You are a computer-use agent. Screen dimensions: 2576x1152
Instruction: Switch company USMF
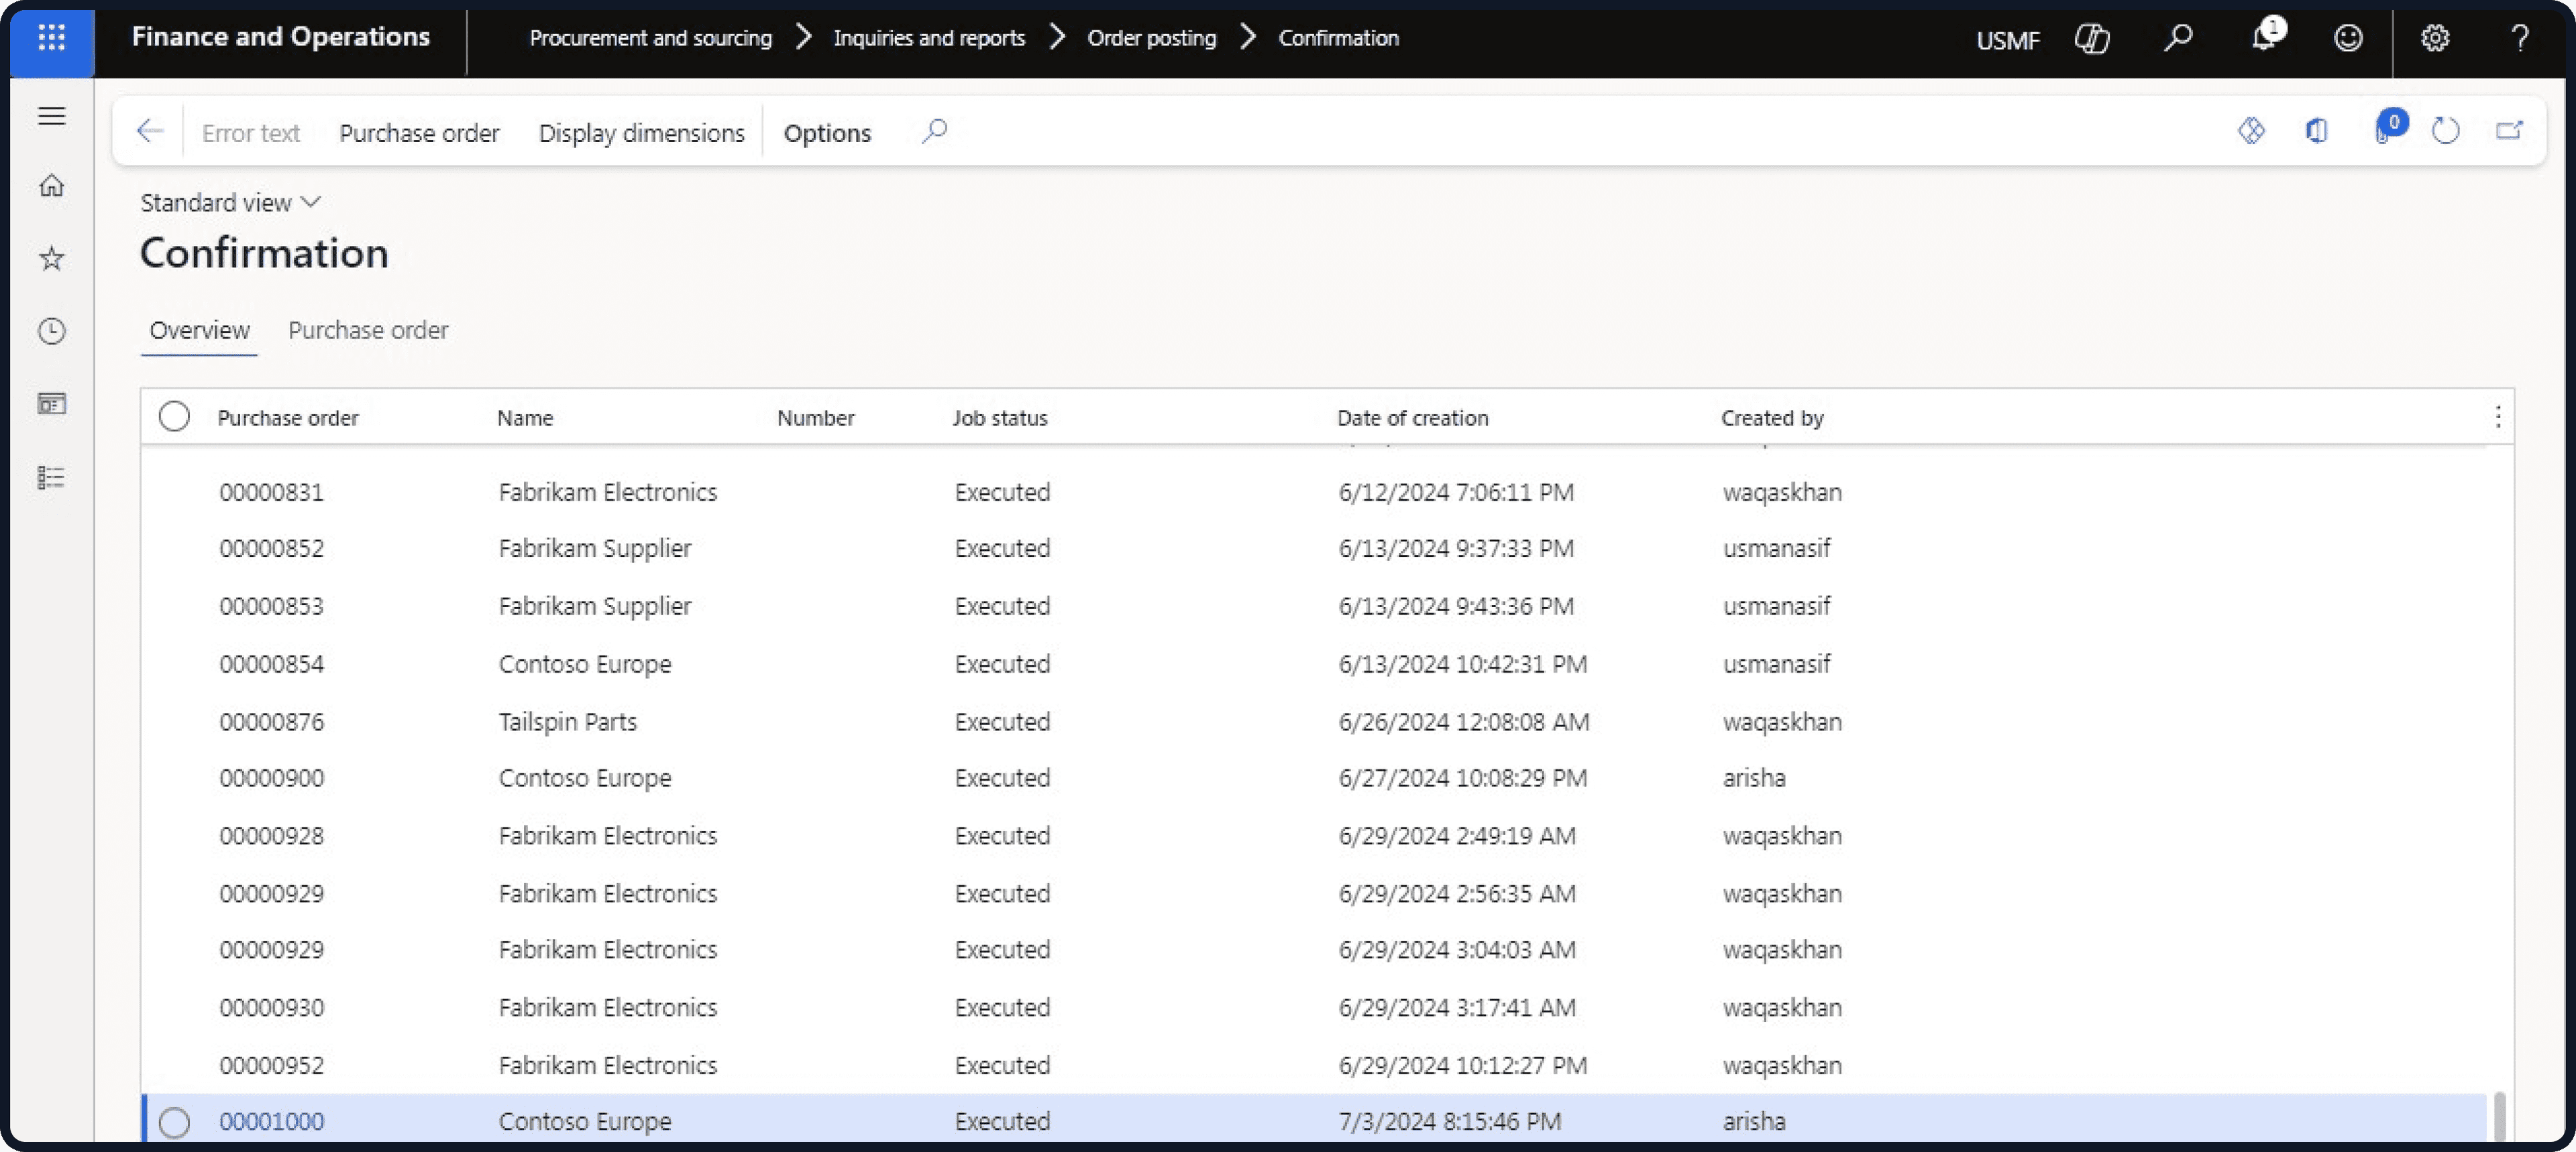point(2007,40)
